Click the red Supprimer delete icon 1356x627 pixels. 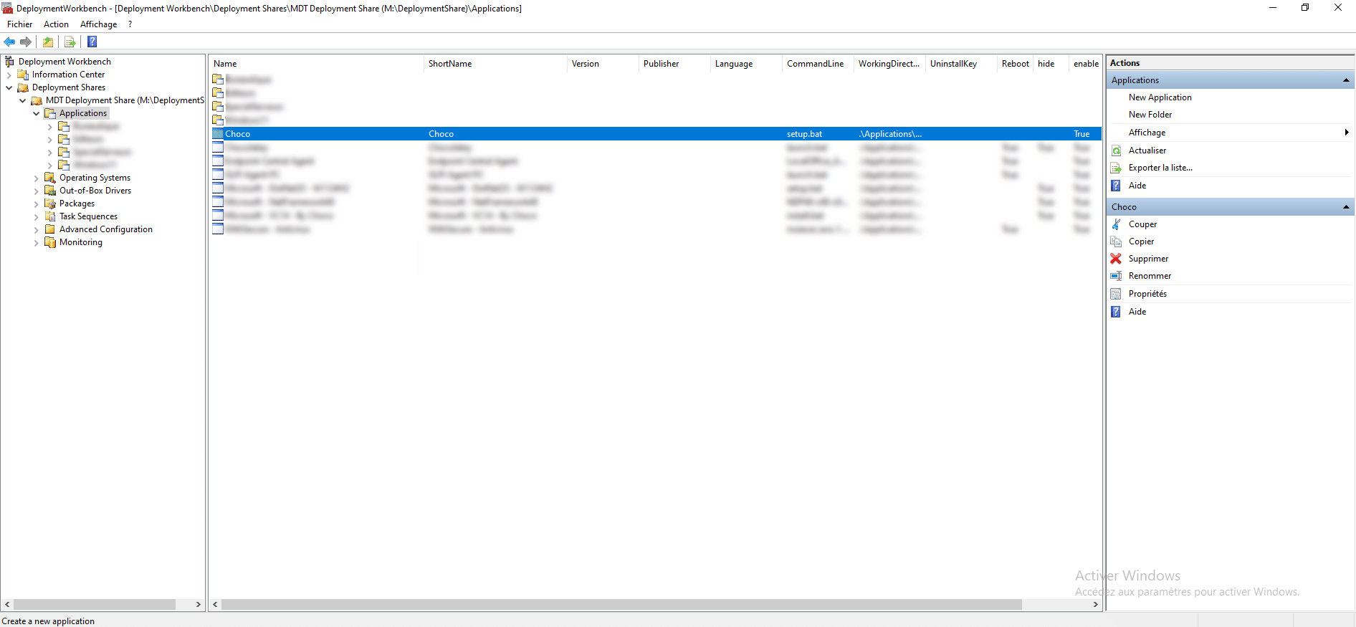pyautogui.click(x=1116, y=259)
